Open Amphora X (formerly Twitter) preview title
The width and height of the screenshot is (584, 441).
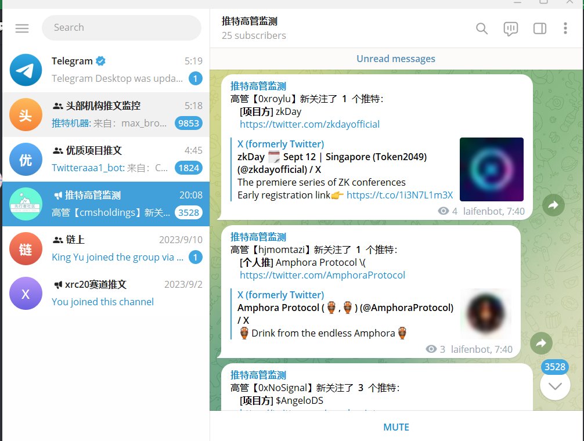click(x=281, y=295)
